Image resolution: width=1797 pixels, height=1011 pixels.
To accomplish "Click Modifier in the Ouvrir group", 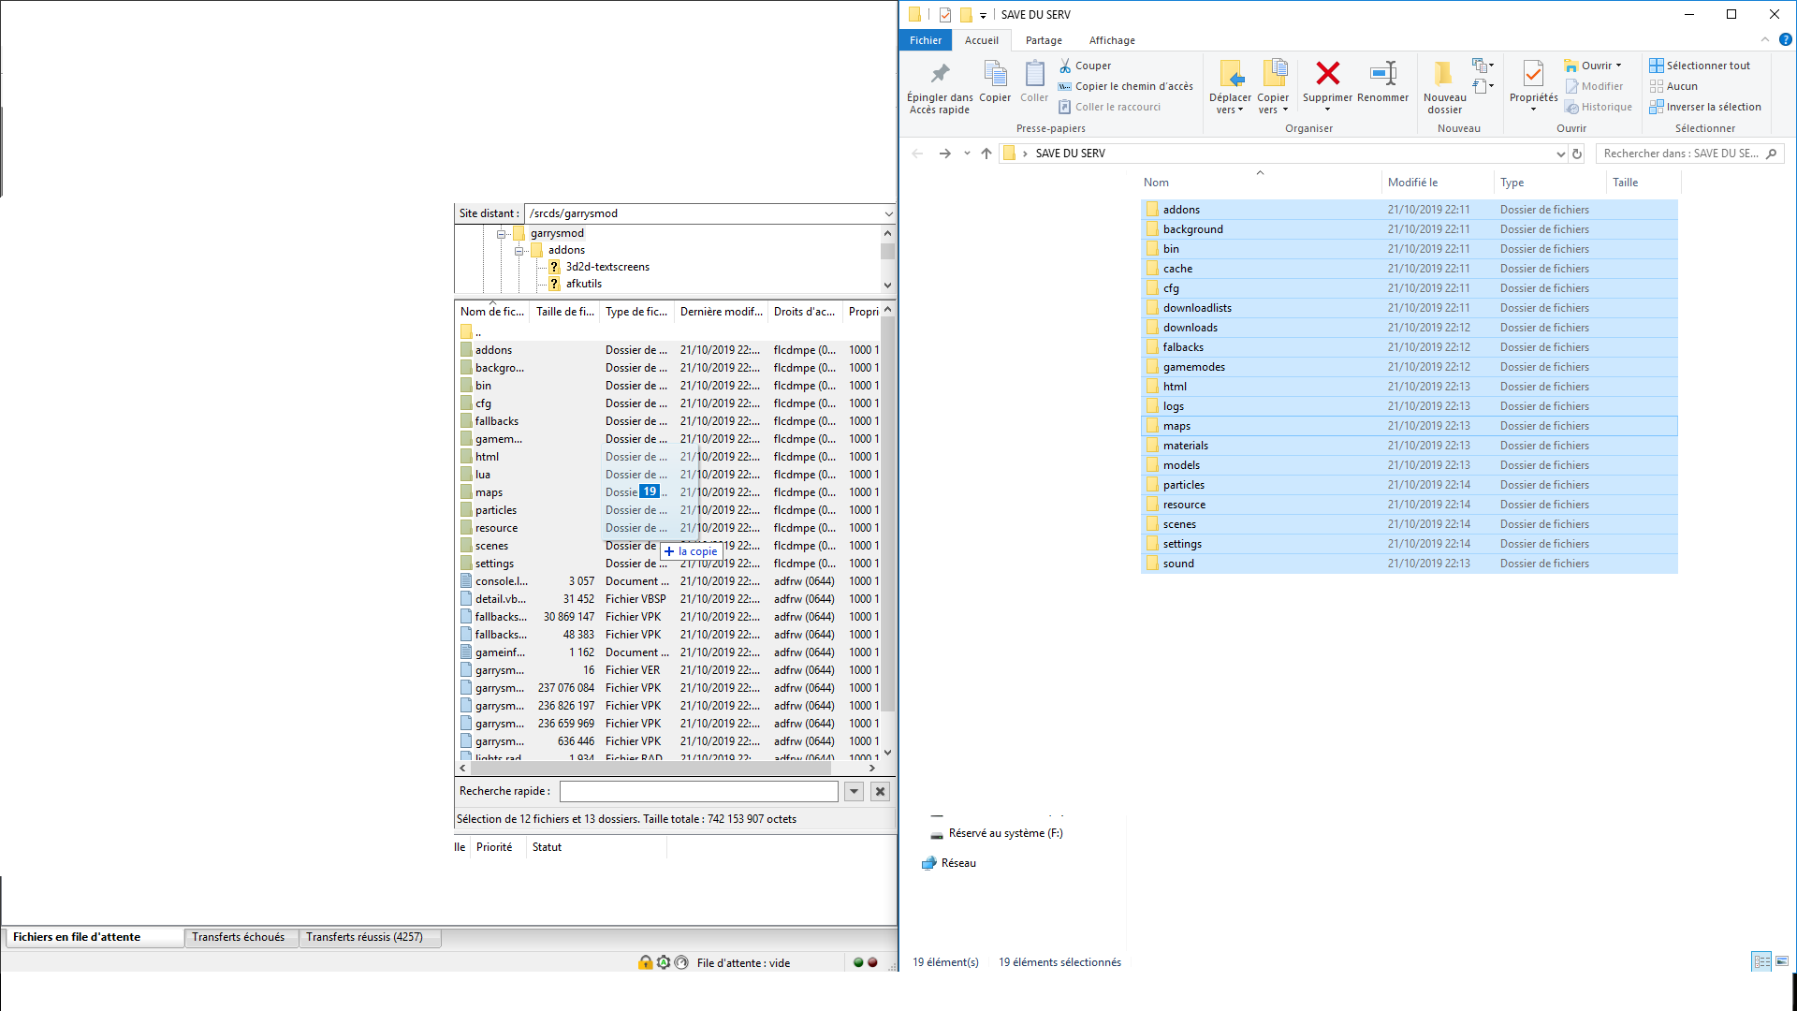I will (1594, 86).
